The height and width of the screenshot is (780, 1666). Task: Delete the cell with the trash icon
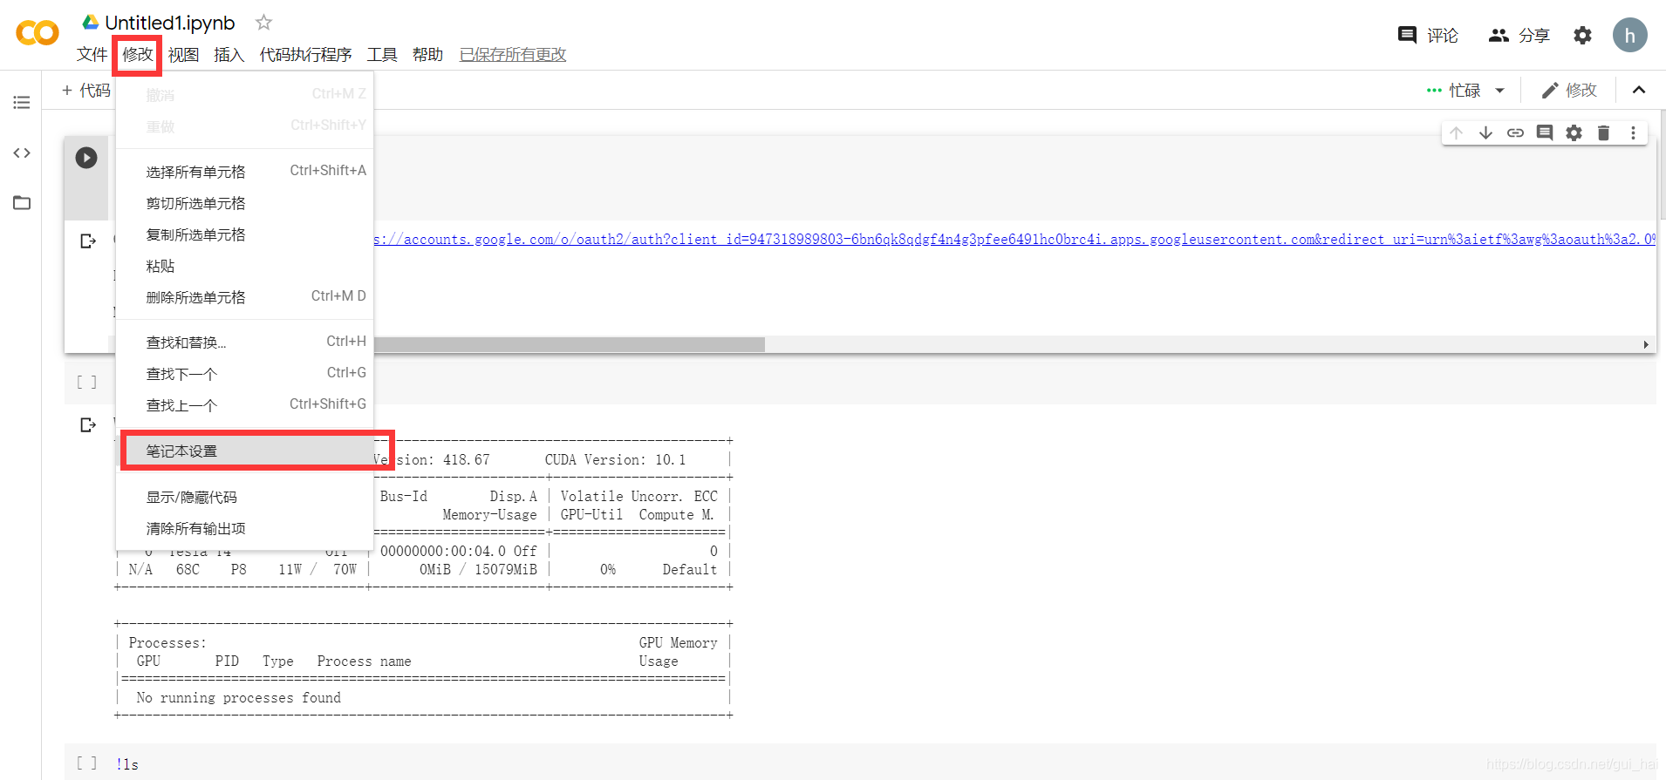tap(1603, 132)
